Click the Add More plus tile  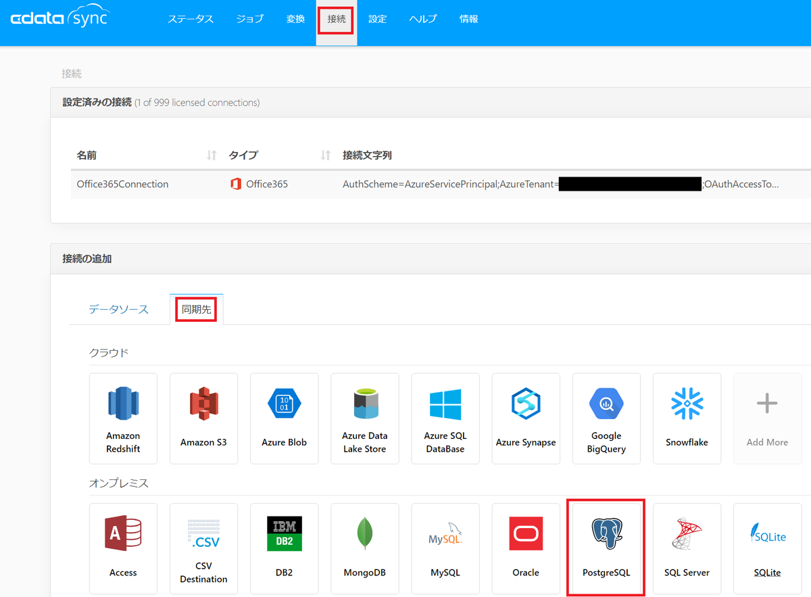point(767,419)
